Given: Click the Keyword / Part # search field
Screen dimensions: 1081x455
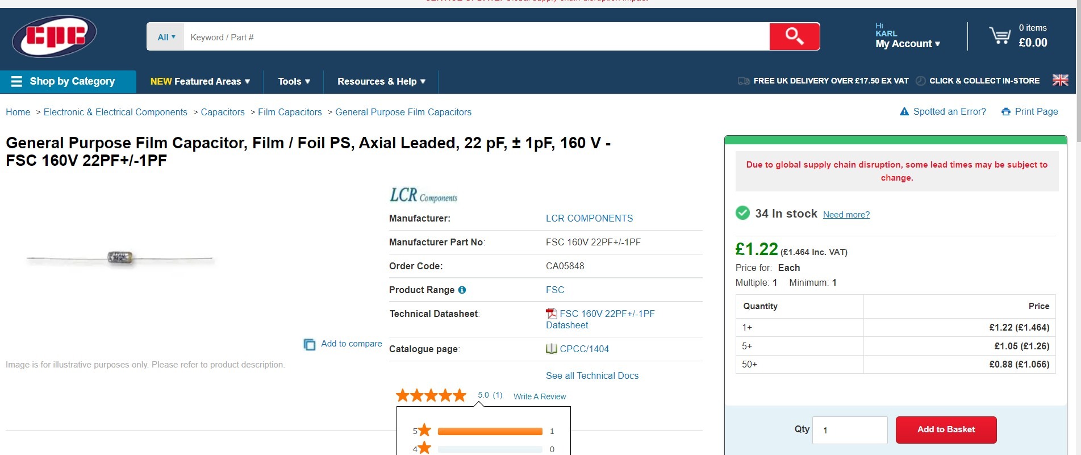Looking at the screenshot, I should tap(476, 37).
